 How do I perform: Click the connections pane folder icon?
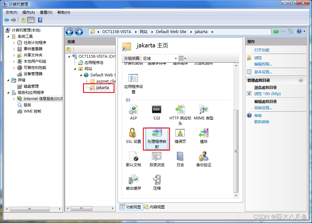click(x=68, y=49)
